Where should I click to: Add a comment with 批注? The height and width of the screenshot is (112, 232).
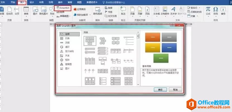tap(123, 11)
